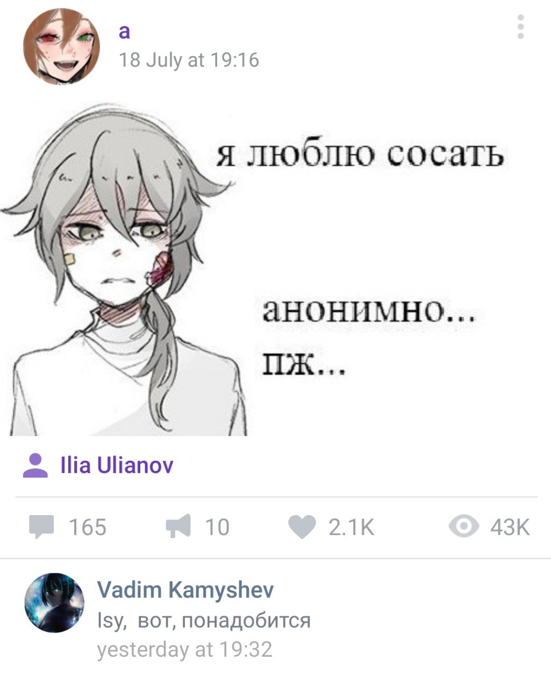Screen dimensions: 551x689
Task: Click the speech bubble comments icon
Action: tap(41, 527)
